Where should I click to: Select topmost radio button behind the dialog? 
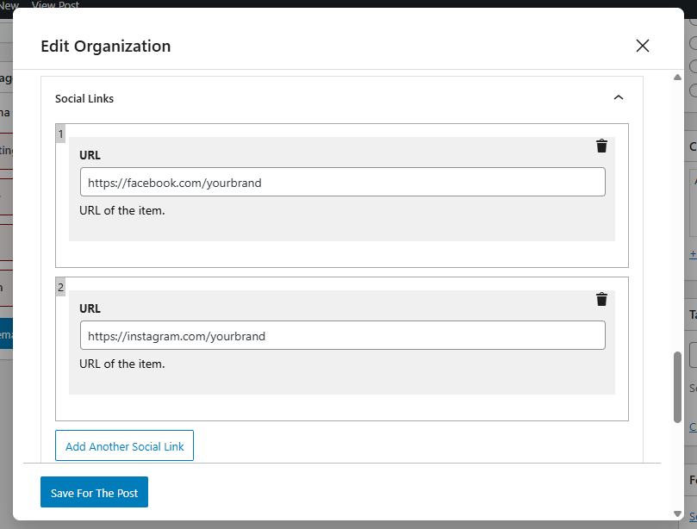click(x=694, y=21)
